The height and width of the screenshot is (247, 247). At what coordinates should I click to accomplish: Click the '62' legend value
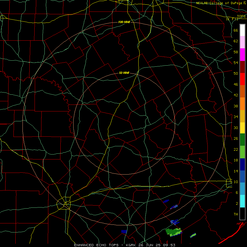236,41
